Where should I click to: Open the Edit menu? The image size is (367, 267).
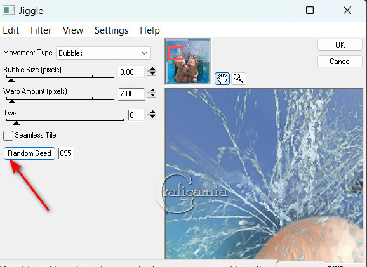pyautogui.click(x=11, y=30)
